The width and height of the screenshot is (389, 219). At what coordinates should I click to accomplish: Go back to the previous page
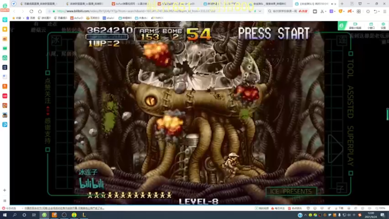click(x=14, y=11)
